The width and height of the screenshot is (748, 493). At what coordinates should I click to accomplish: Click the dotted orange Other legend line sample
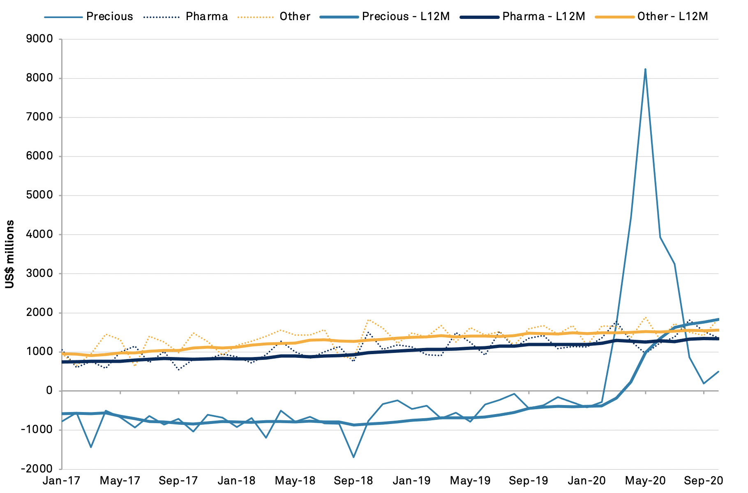[x=255, y=17]
